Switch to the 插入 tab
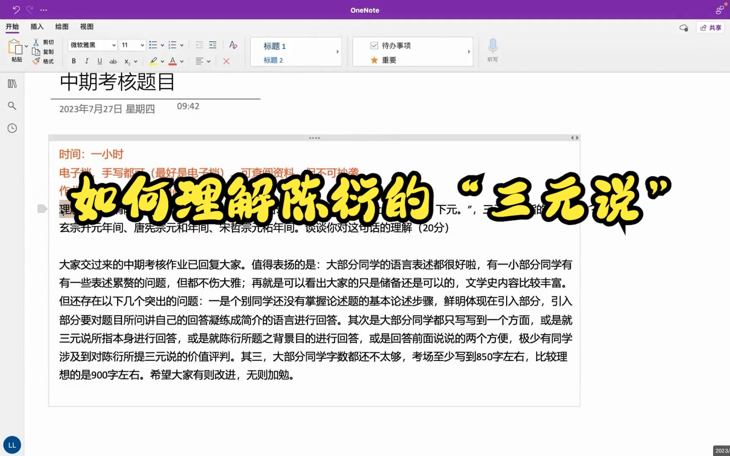Image resolution: width=730 pixels, height=456 pixels. point(37,27)
